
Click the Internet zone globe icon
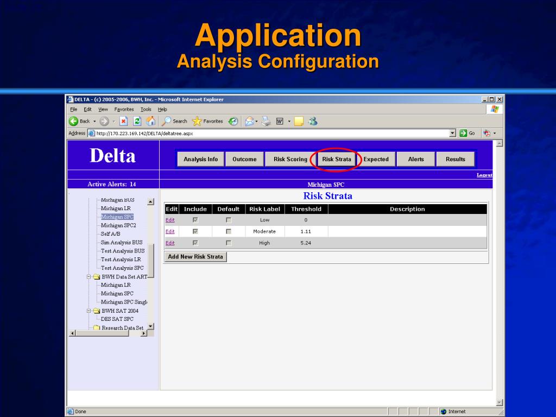click(443, 412)
